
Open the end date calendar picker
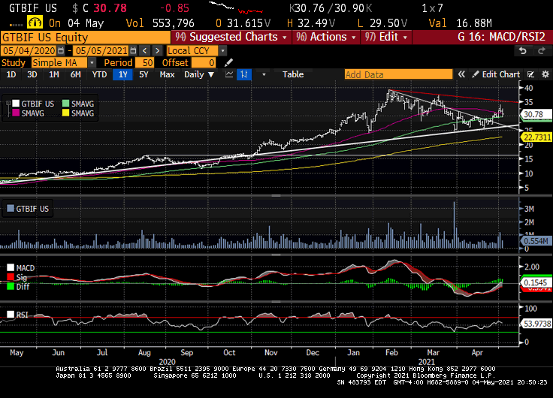tap(133, 51)
